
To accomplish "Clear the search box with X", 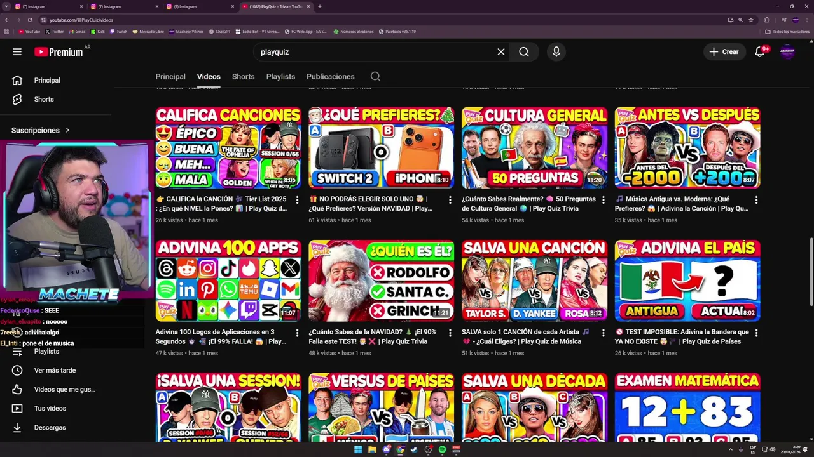I will [501, 52].
